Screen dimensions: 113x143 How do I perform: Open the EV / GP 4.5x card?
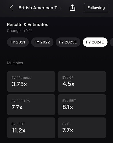[x=82, y=82]
